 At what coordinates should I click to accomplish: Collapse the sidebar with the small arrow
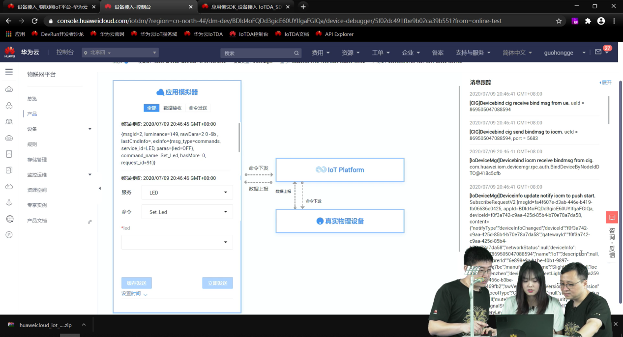tap(100, 188)
